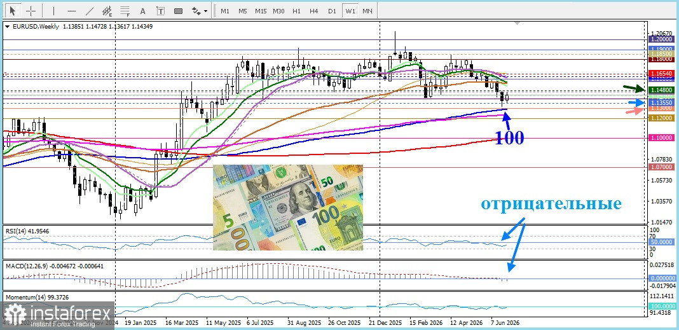Viewport: 679px width, 330px height.
Task: Click the Momentum(14) 99.3726 label
Action: [37, 297]
